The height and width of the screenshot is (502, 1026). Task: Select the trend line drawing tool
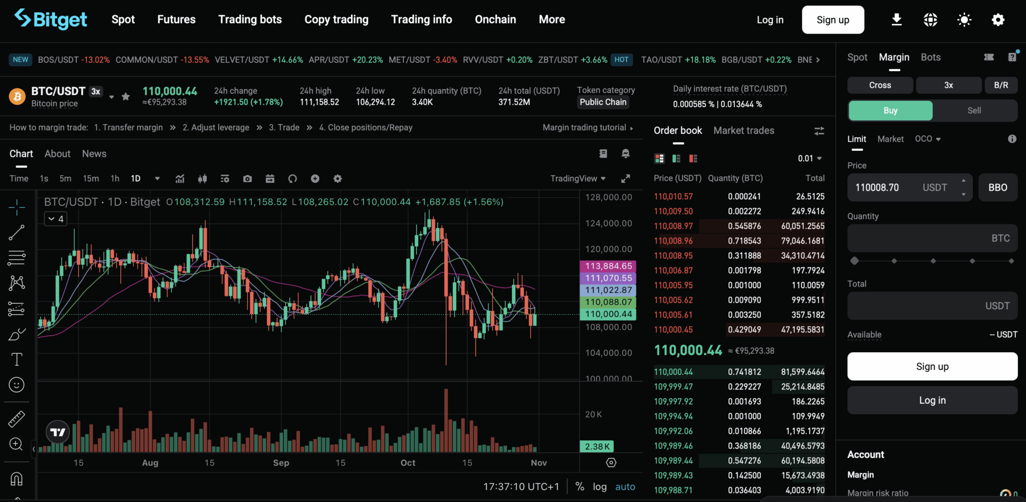click(x=17, y=232)
